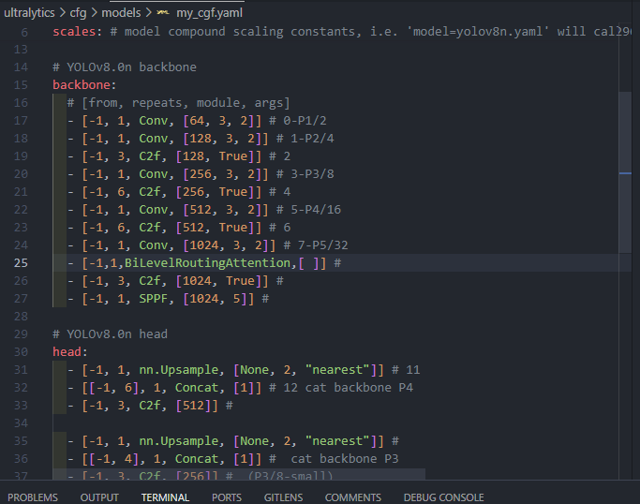This screenshot has height=504, width=640.
Task: Select my_cgf.yaml in the breadcrumb
Action: coord(210,12)
